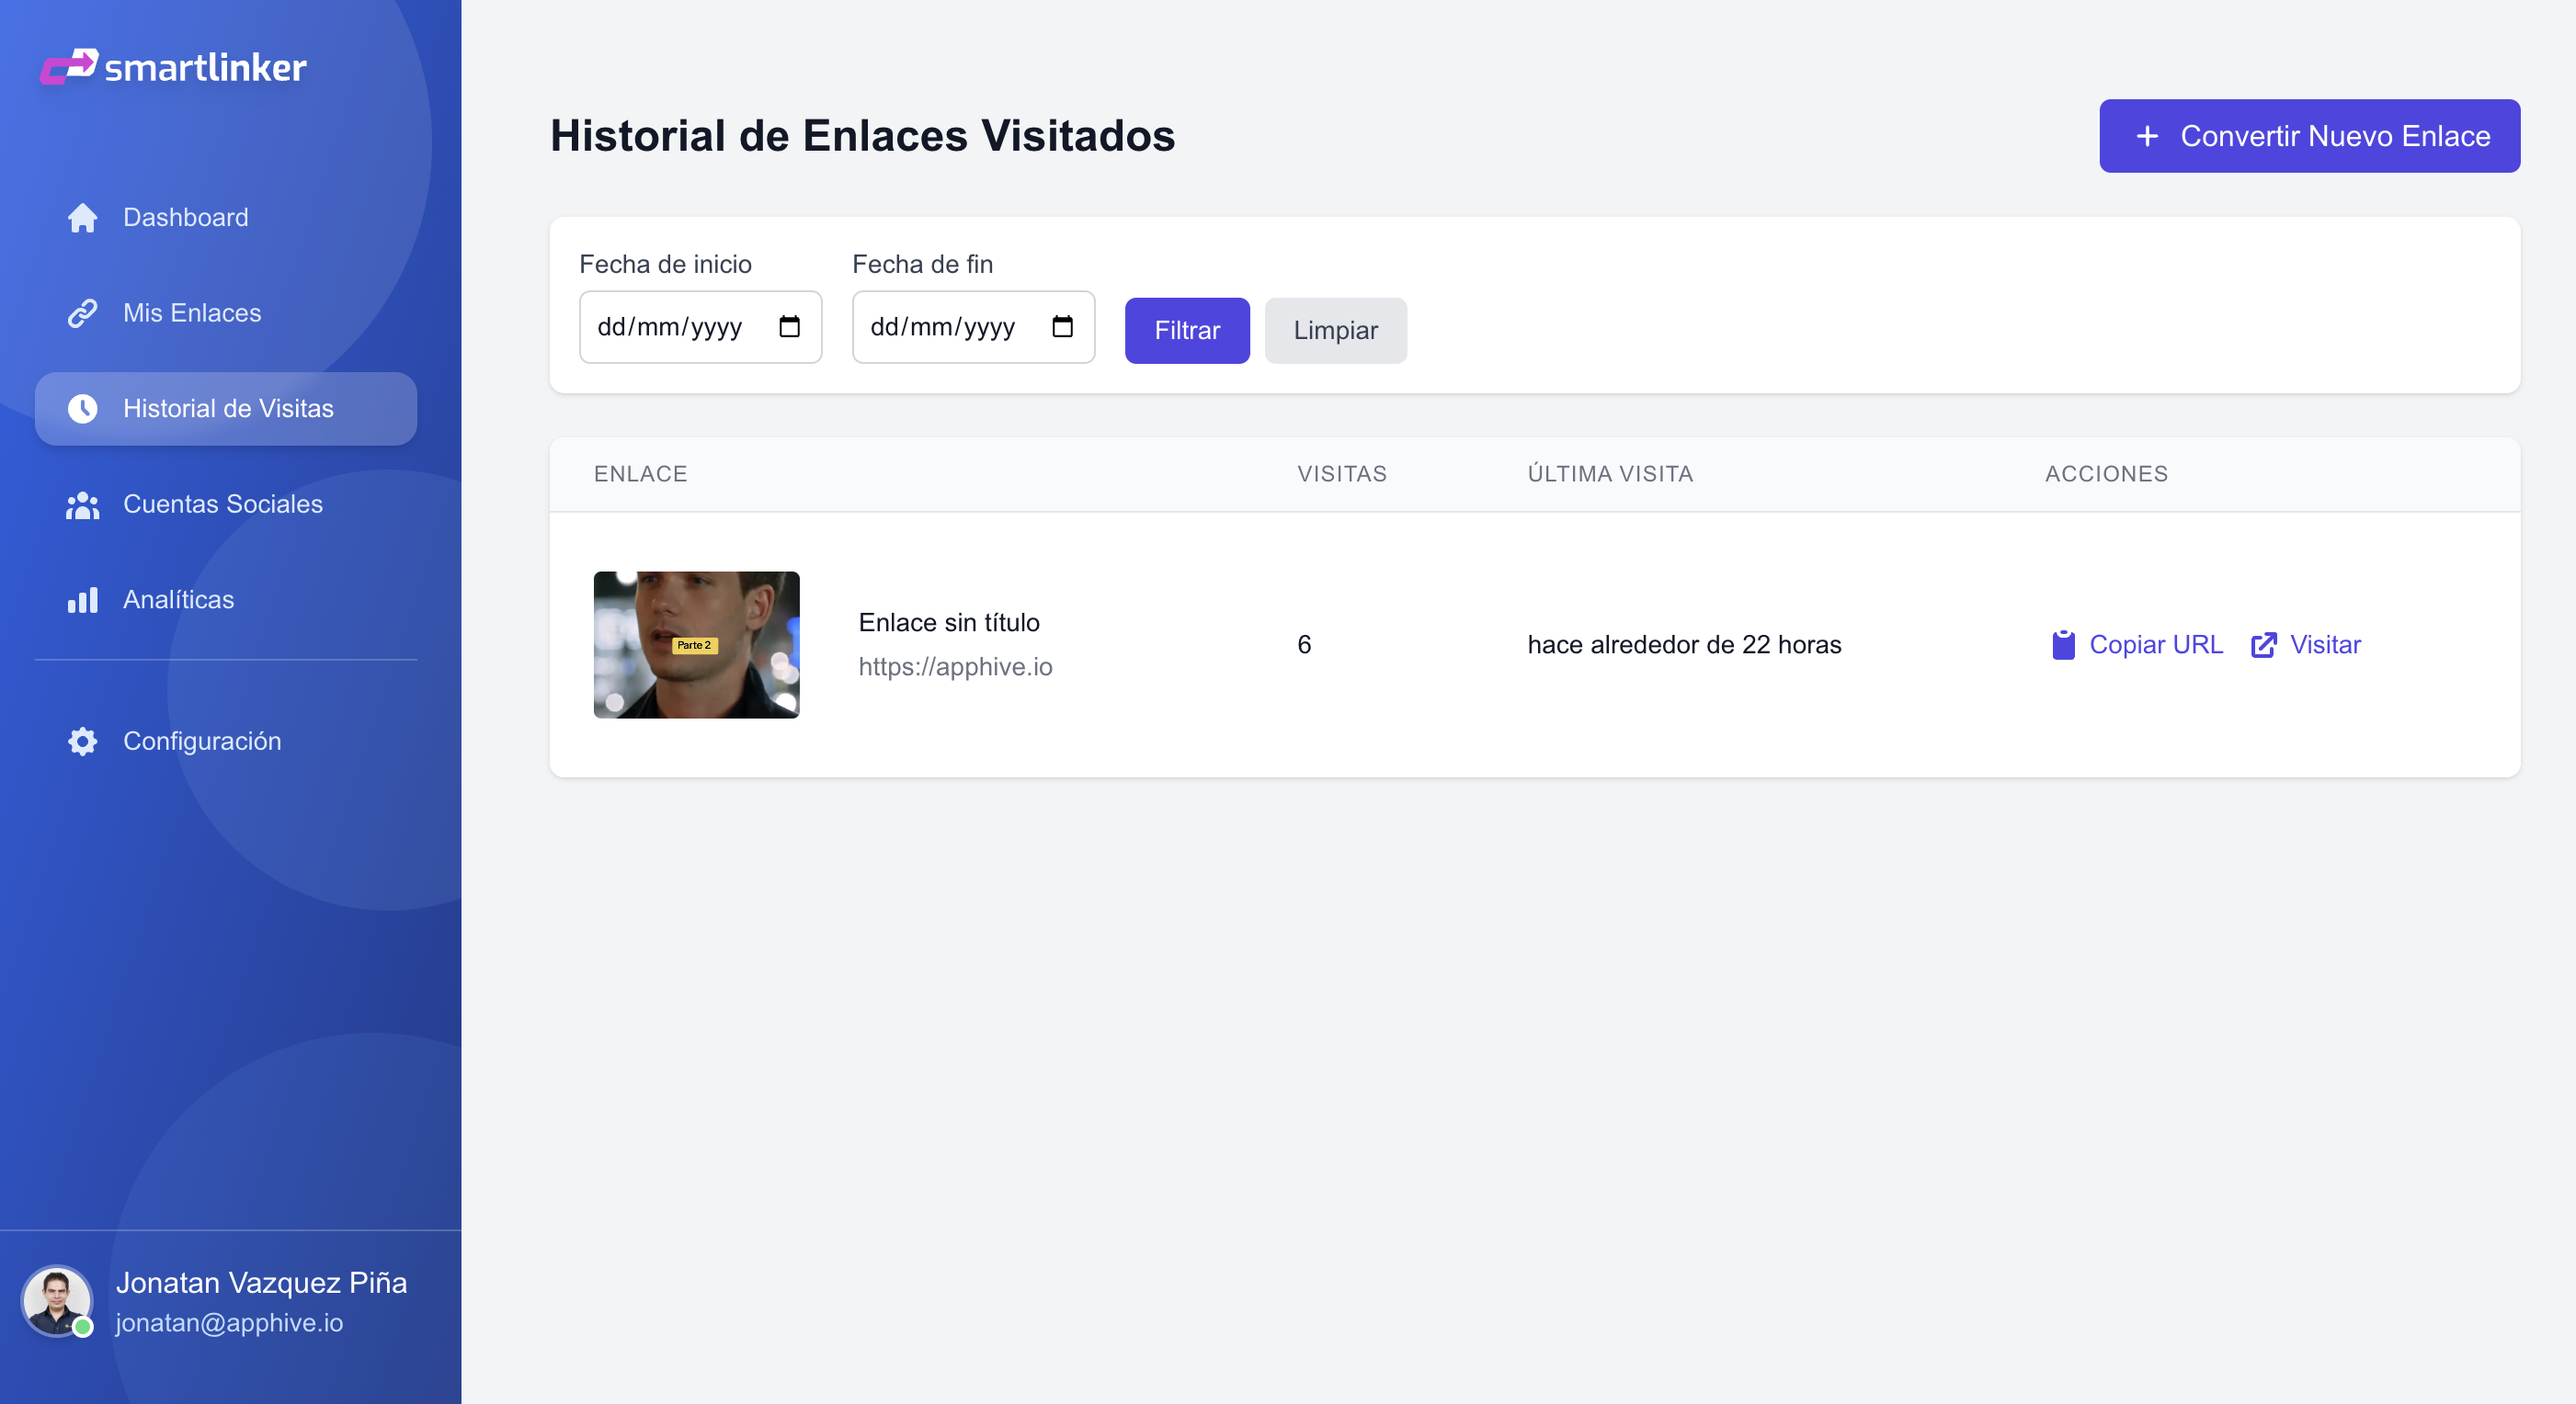Click the clipboard icon beside Copiar URL

coord(2063,644)
